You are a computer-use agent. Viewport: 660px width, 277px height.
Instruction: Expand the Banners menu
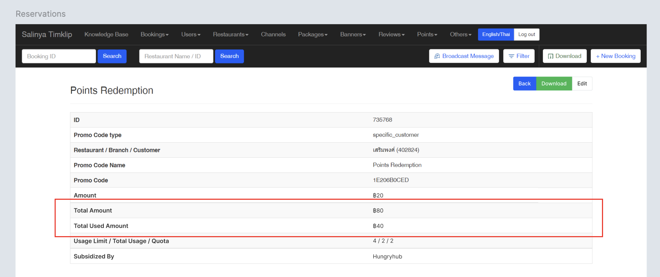point(353,35)
